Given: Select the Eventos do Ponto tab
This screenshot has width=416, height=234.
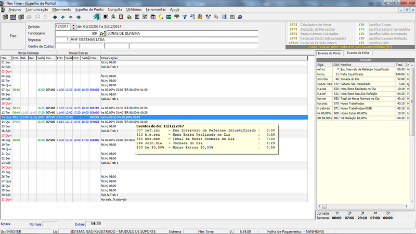Looking at the screenshot, I should pyautogui.click(x=329, y=54).
